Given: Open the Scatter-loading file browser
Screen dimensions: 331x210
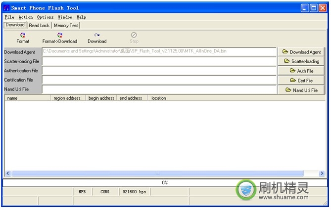Looking at the screenshot, I should point(301,61).
